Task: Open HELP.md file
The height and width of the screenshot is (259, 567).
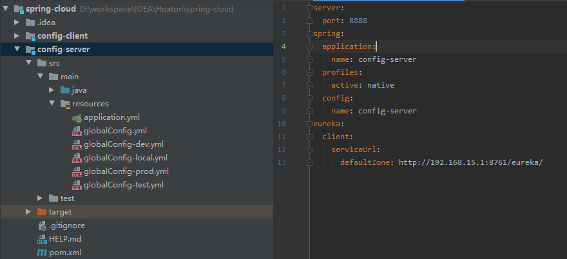Action: [65, 239]
